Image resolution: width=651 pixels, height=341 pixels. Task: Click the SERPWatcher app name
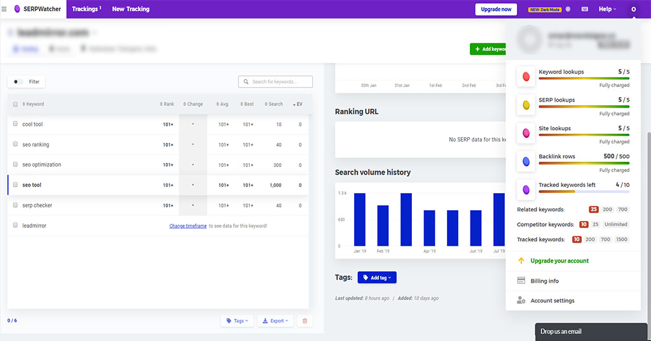point(42,9)
